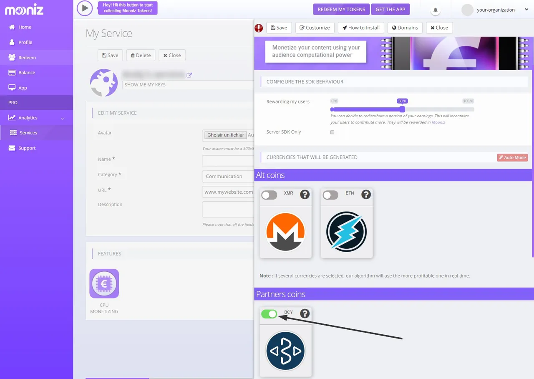
Task: Save My Service form
Action: (110, 55)
